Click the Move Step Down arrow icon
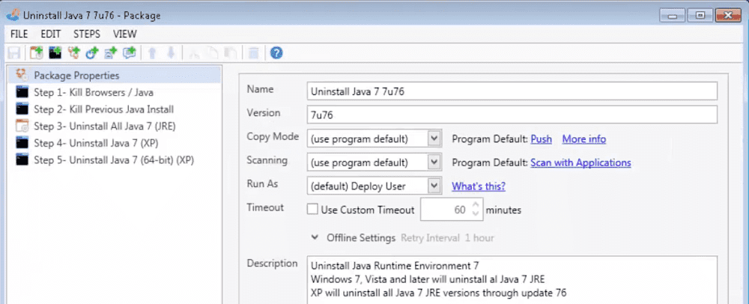Screen dimensions: 749x304 click(x=171, y=53)
